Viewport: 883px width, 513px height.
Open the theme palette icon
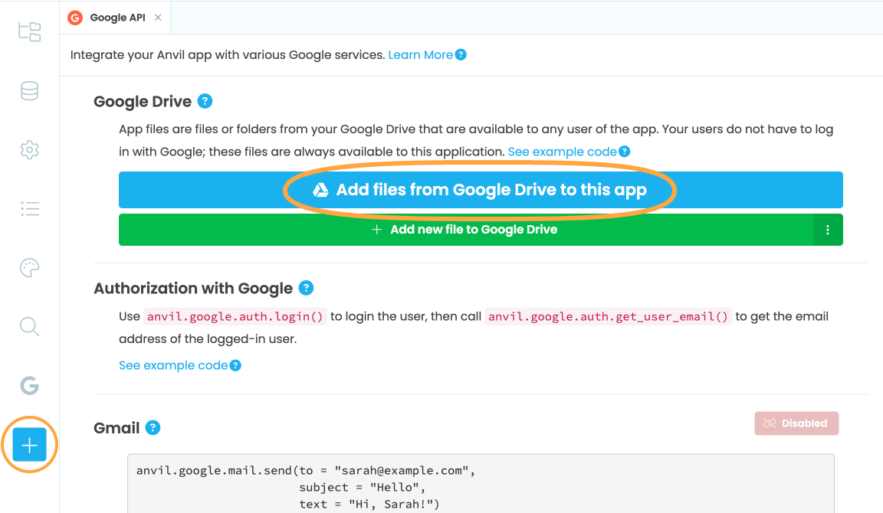pyautogui.click(x=29, y=267)
